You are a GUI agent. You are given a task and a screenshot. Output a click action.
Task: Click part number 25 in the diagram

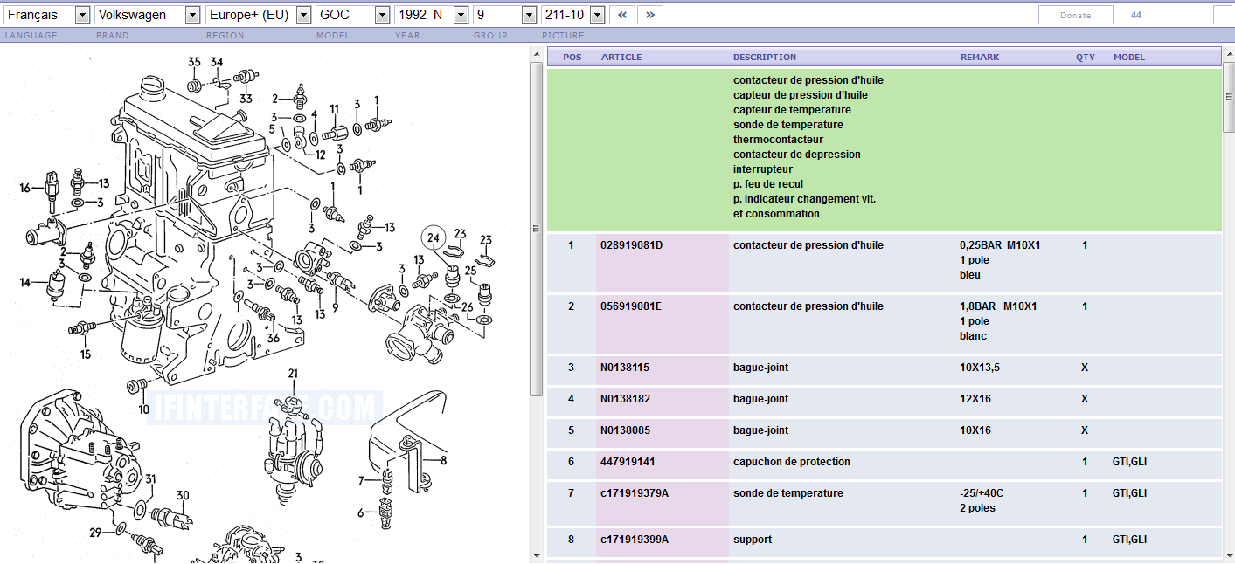pos(471,271)
